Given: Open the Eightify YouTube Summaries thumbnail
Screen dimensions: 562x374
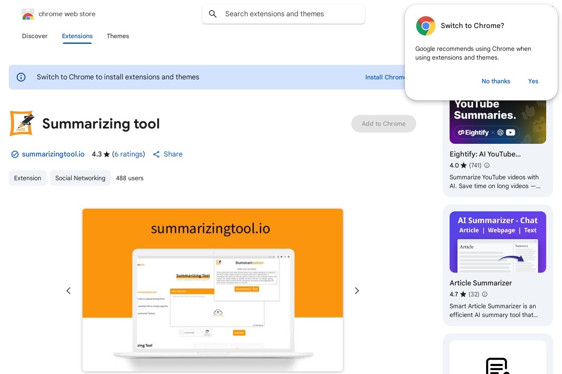Looking at the screenshot, I should (x=498, y=121).
